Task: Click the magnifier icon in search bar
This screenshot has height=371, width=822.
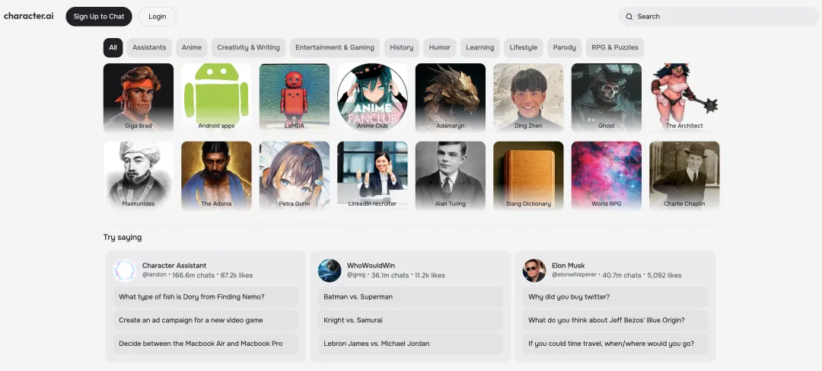Action: click(629, 17)
